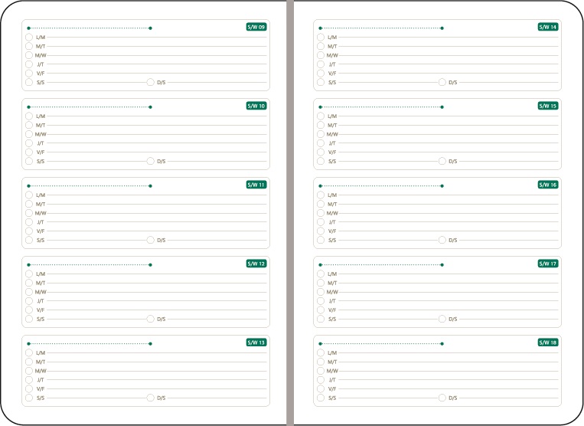Click the S/W 09 week badge

click(256, 27)
